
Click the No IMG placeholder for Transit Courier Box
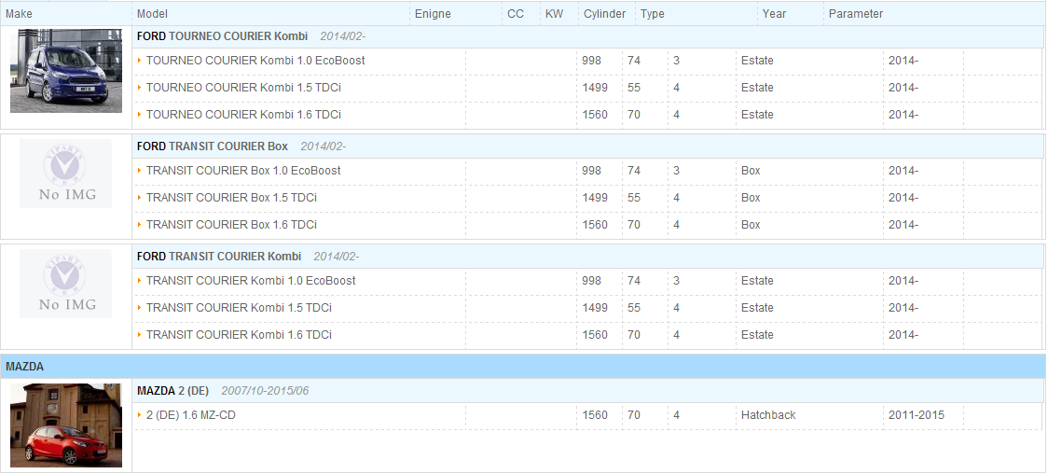[x=65, y=174]
